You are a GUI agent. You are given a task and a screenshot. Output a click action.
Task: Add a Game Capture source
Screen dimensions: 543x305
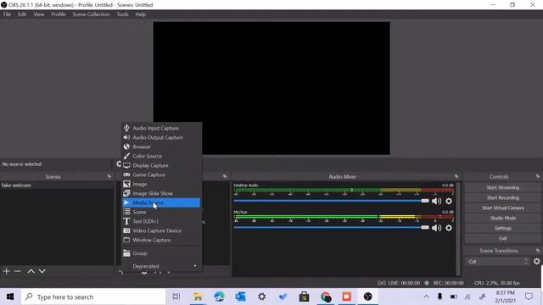tap(161, 175)
